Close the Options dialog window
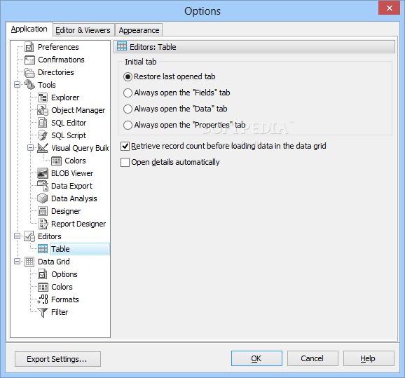 click(x=390, y=8)
